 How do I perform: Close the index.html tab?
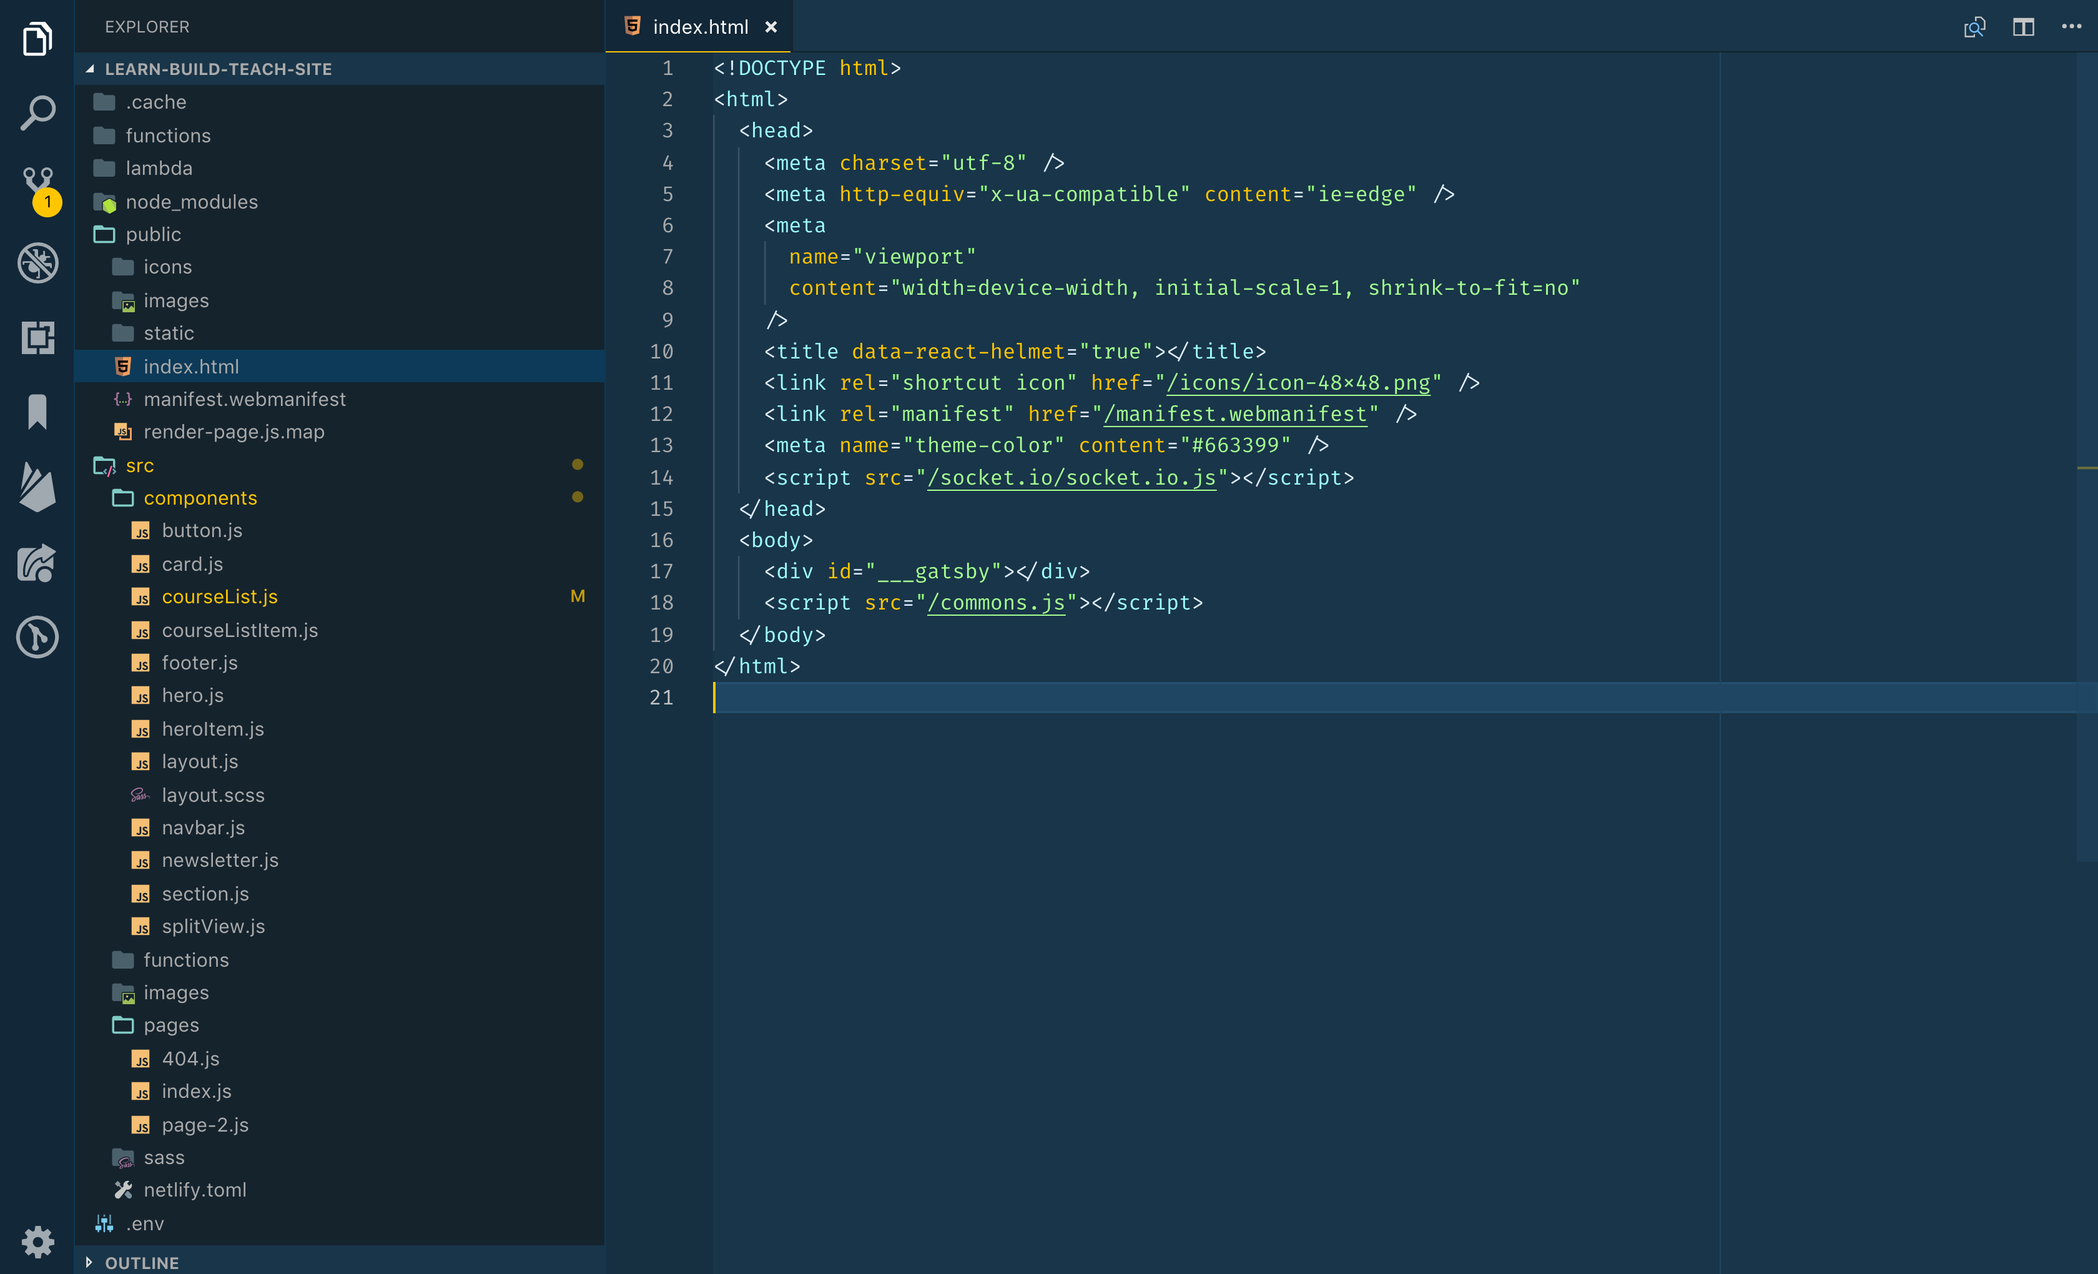(x=771, y=27)
